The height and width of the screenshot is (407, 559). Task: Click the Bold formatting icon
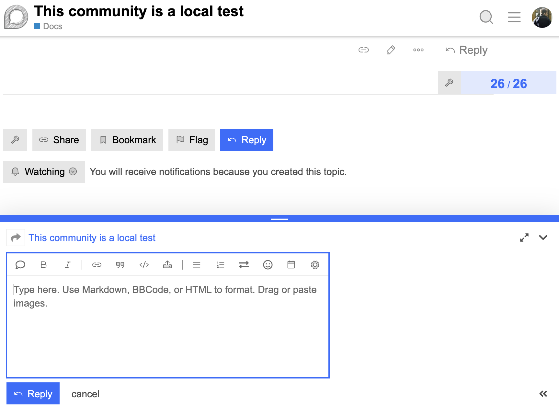coord(43,265)
